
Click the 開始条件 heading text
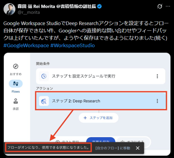(x=43, y=64)
